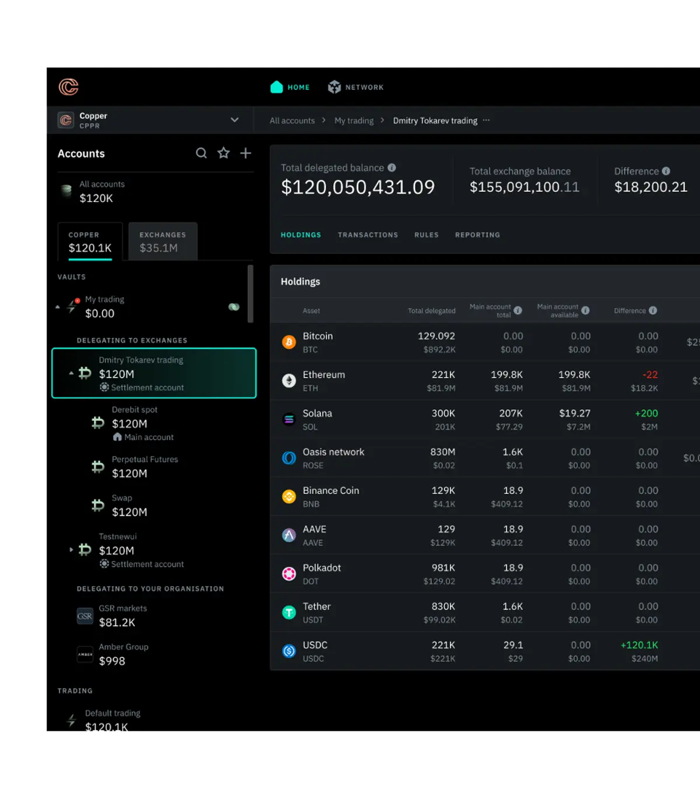Screen dimensions: 700x798
Task: Open the Exchanges tab showing $35.1M
Action: [163, 241]
